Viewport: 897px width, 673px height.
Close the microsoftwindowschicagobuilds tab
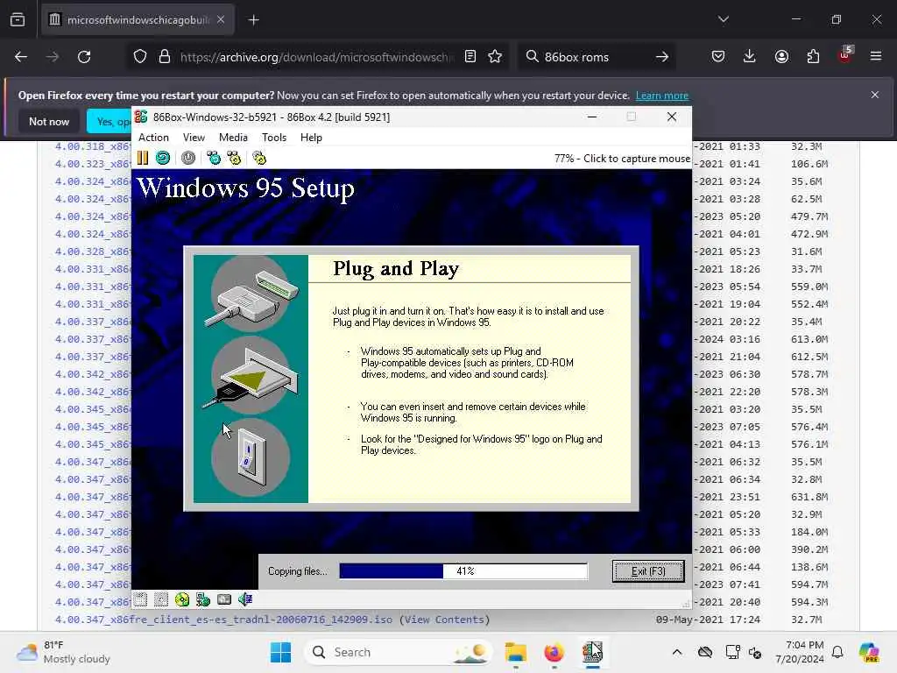[x=221, y=20]
